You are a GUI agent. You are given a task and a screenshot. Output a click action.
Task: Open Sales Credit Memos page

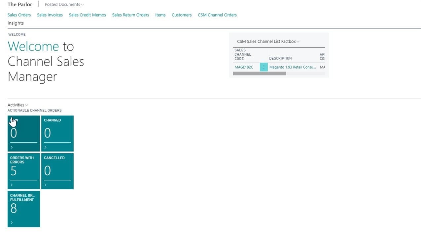[88, 15]
